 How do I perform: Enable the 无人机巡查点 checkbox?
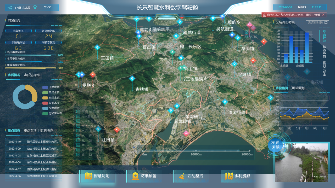pos(78,121)
